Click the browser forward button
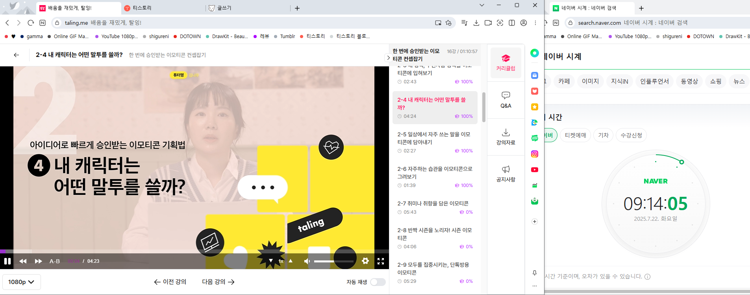 [19, 23]
